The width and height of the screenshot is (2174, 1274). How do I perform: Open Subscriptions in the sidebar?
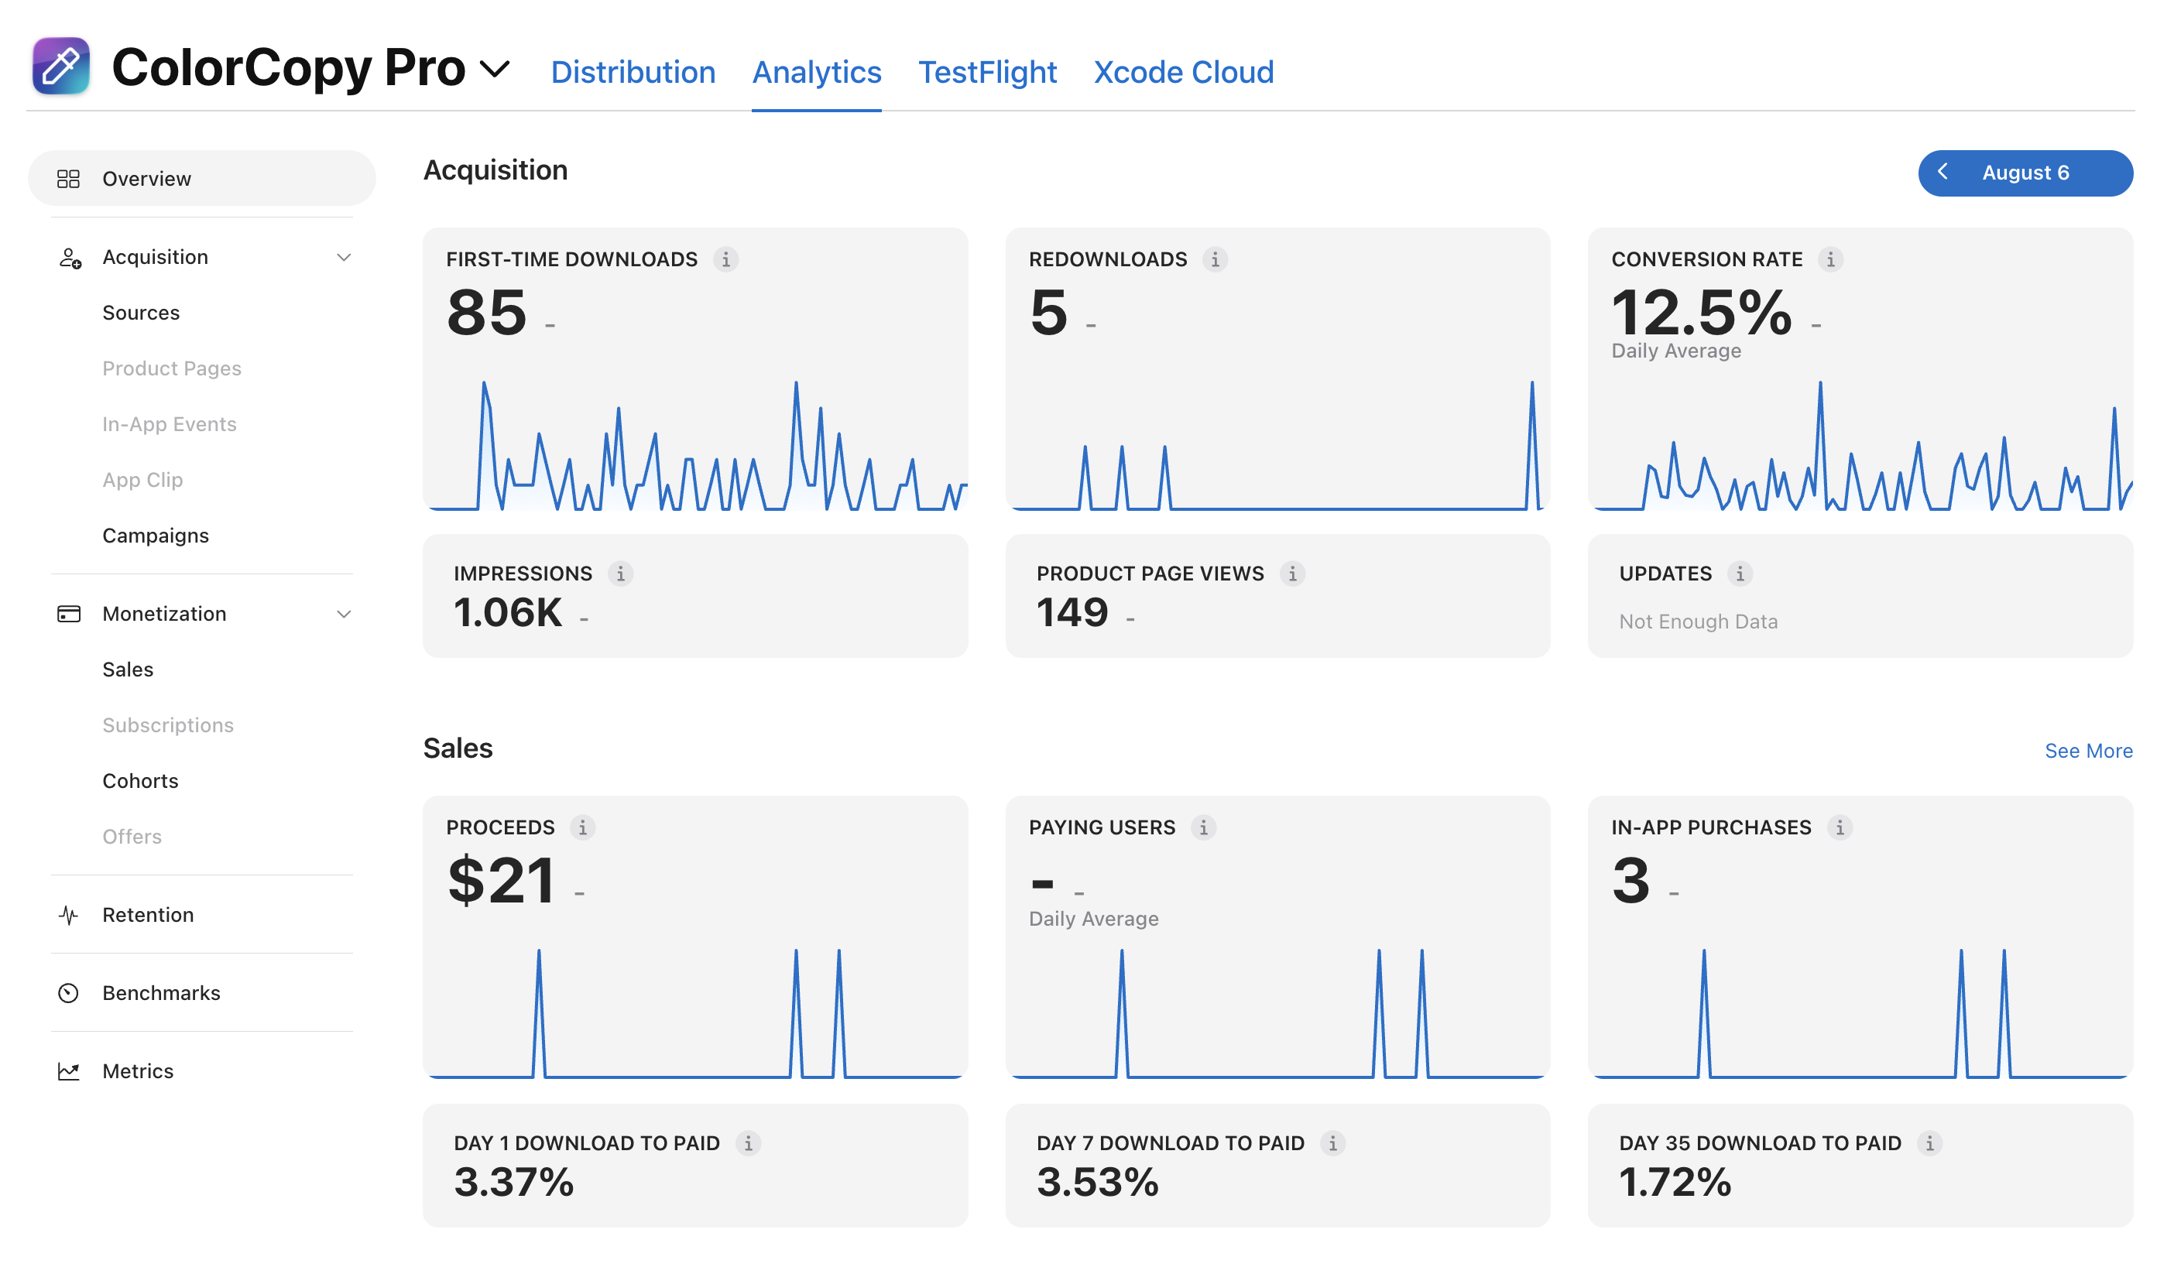167,724
